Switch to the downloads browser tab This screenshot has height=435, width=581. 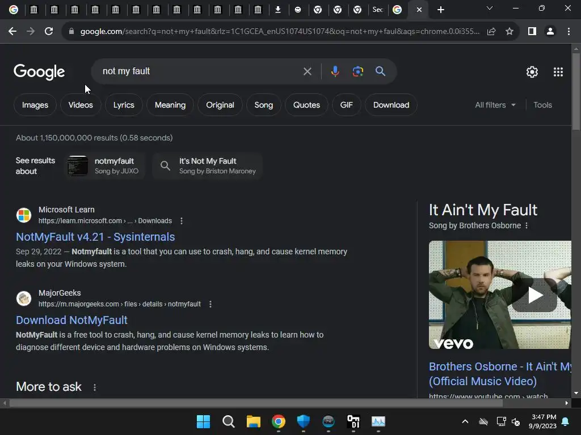(x=277, y=10)
